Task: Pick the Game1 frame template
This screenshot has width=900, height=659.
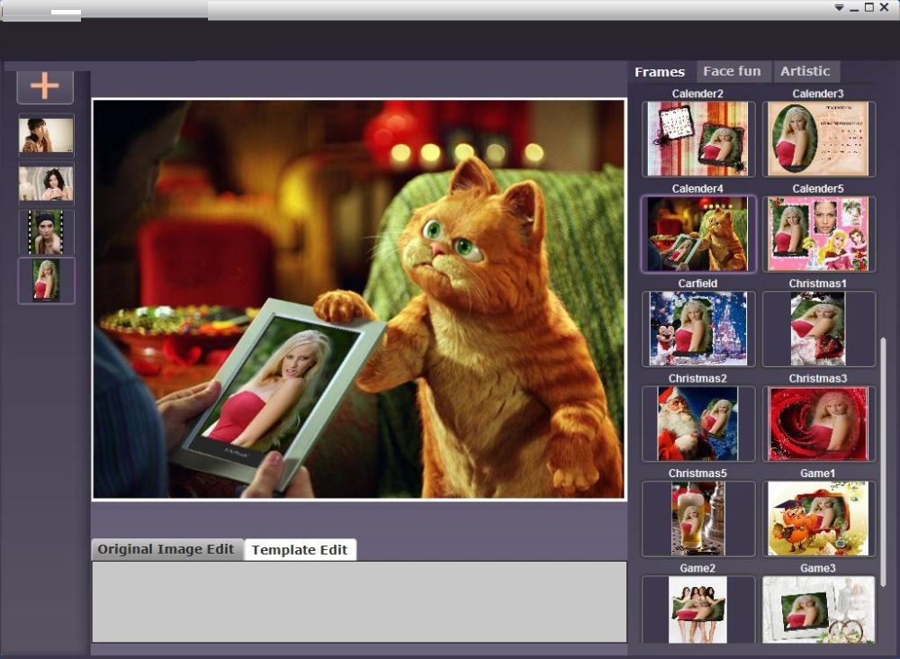Action: coord(818,519)
